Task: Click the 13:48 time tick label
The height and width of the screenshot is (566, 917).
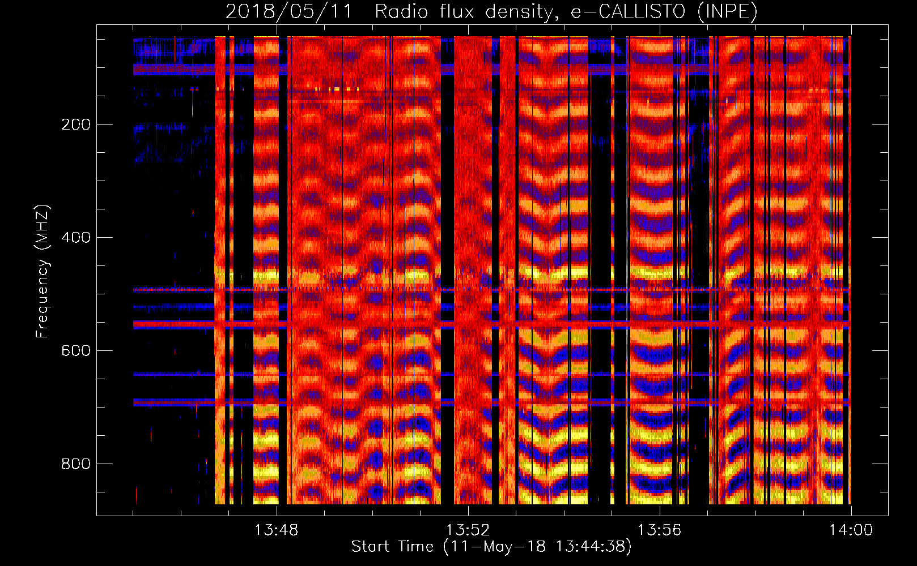Action: click(x=277, y=530)
